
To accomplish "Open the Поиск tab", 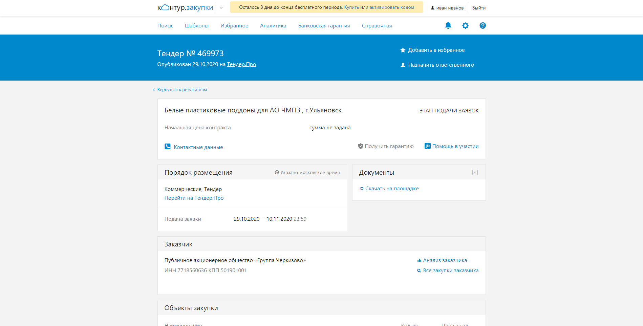I will 165,26.
